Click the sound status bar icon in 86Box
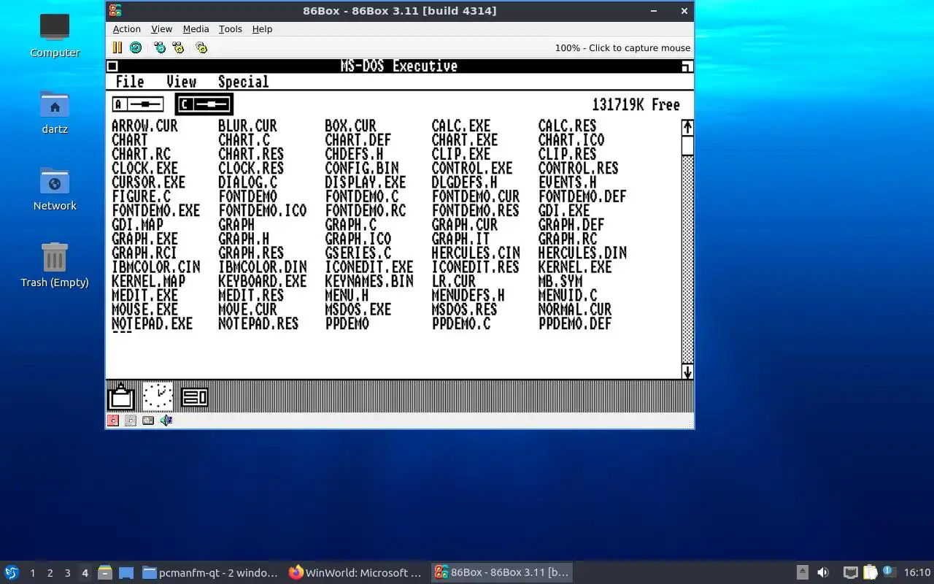934x584 pixels. tap(166, 420)
